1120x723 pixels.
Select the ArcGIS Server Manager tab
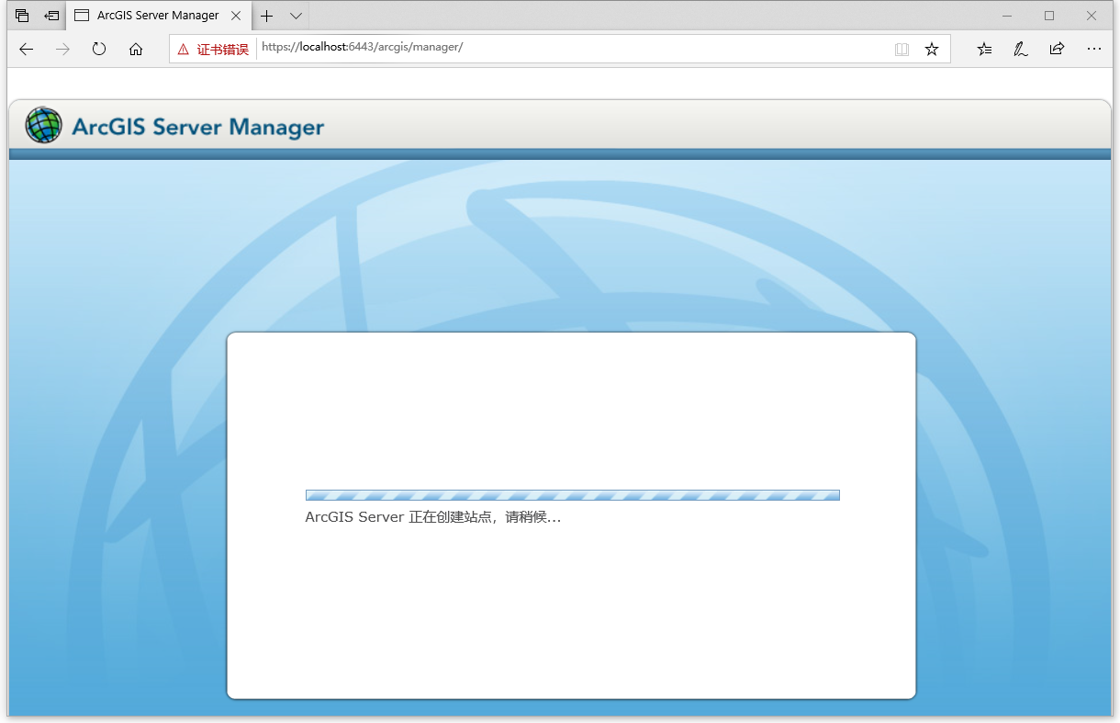click(158, 16)
